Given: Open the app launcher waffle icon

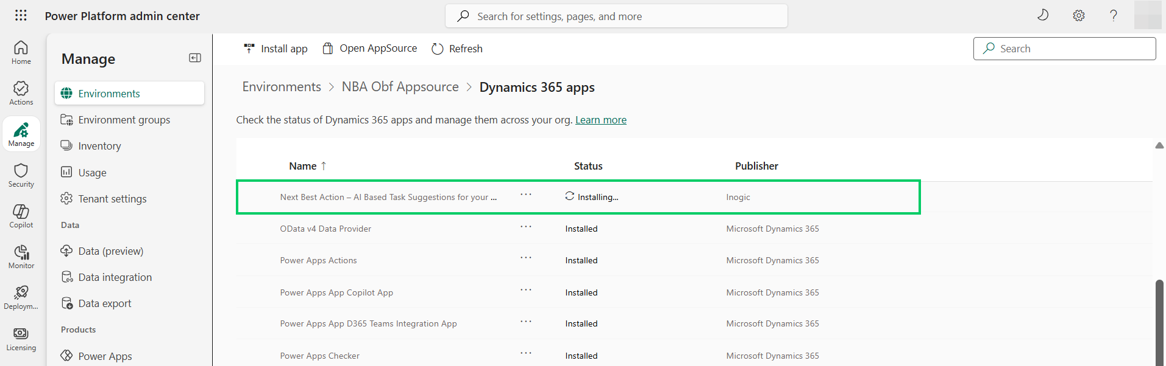Looking at the screenshot, I should [21, 15].
